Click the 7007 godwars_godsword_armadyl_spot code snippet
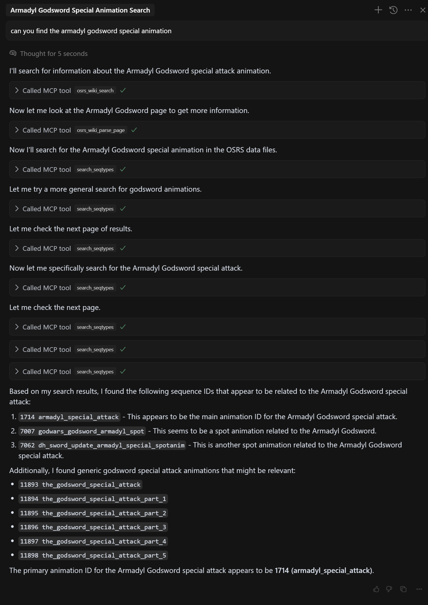This screenshot has width=428, height=605. pyautogui.click(x=82, y=431)
